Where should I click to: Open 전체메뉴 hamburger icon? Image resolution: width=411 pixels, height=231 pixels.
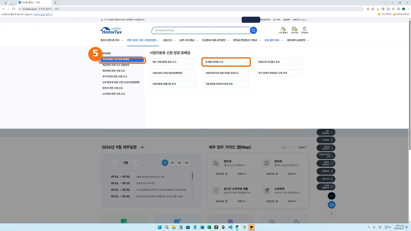(305, 30)
